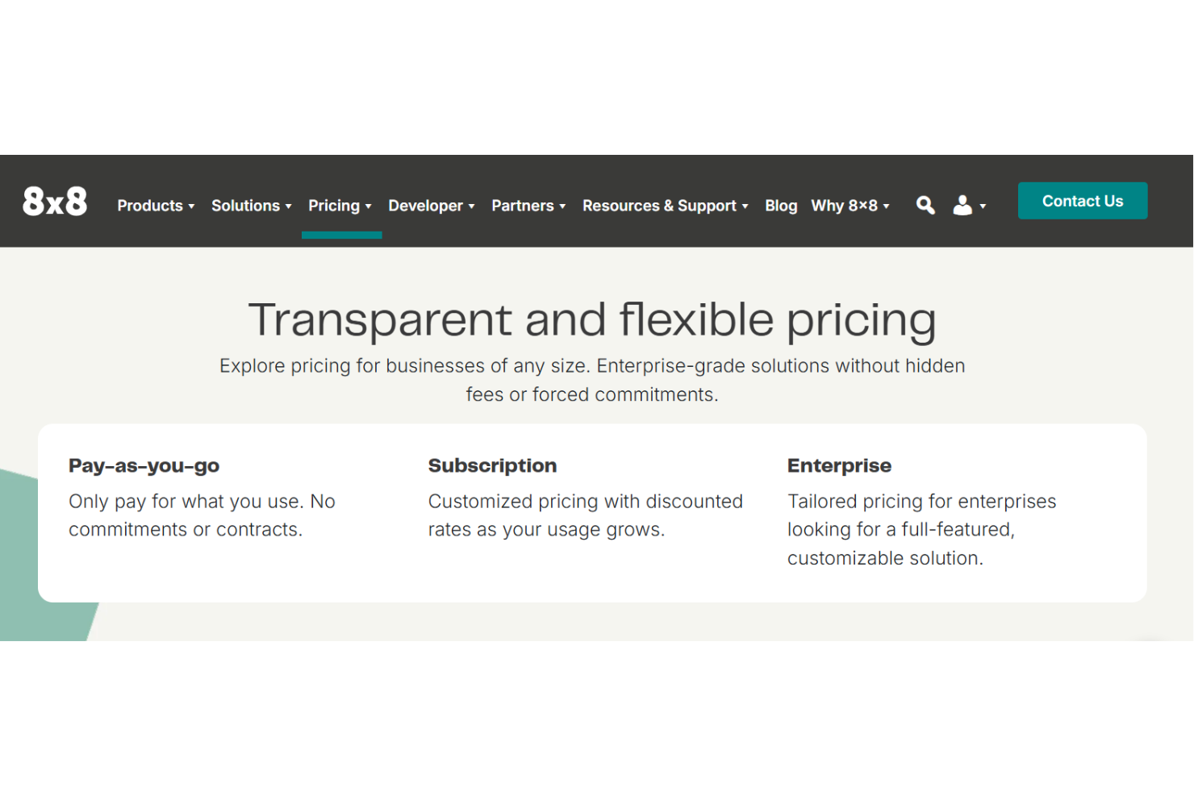Open the Solutions dropdown menu

pos(251,206)
